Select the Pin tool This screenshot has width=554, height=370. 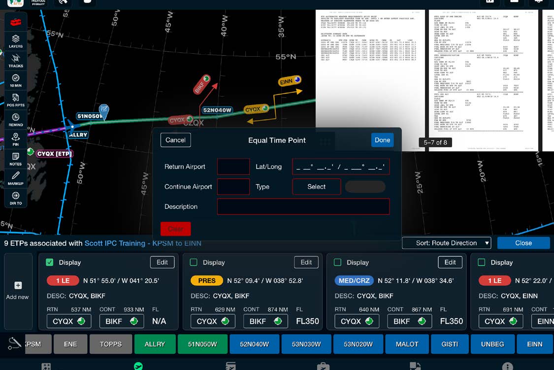click(16, 139)
